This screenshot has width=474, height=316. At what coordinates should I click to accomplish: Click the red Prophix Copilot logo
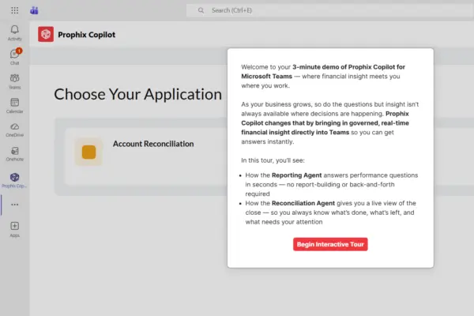[46, 34]
